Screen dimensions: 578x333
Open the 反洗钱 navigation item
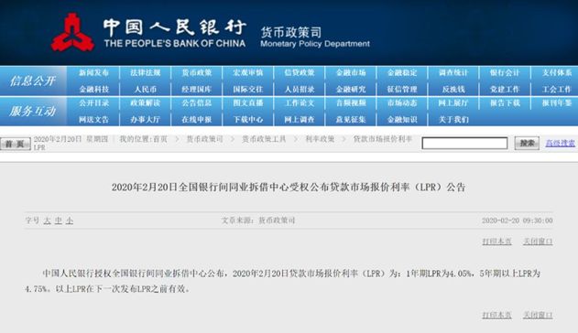pos(453,89)
